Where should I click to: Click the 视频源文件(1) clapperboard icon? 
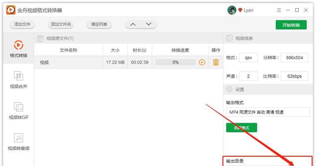[x=40, y=38]
